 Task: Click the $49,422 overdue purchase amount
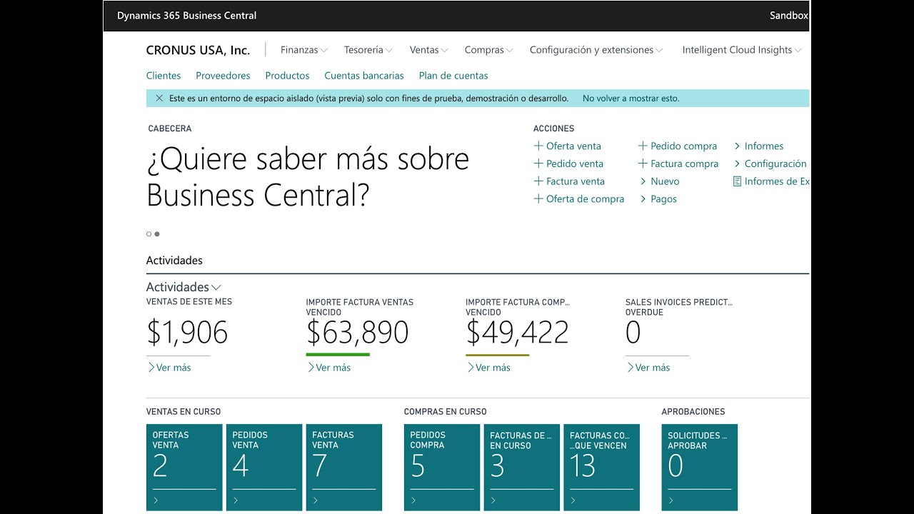(518, 333)
